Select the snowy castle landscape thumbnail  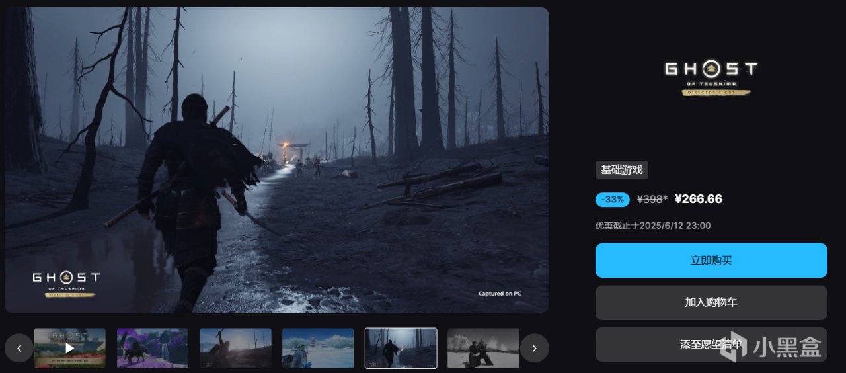(318, 348)
